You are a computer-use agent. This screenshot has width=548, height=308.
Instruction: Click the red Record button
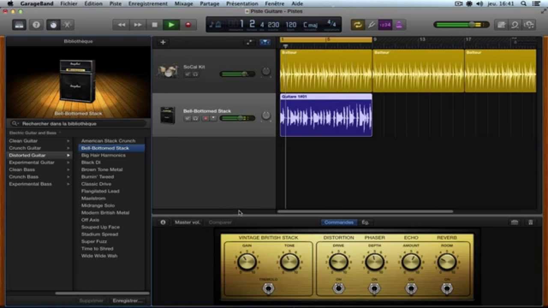pyautogui.click(x=188, y=25)
